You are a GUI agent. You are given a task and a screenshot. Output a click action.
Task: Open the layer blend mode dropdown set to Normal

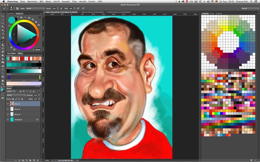[x=16, y=95]
